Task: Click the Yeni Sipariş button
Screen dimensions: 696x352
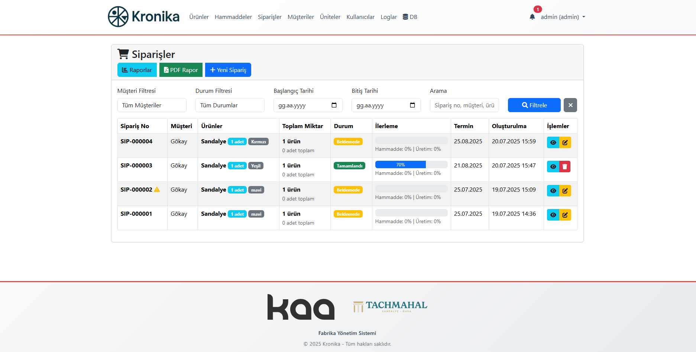Action: 228,70
